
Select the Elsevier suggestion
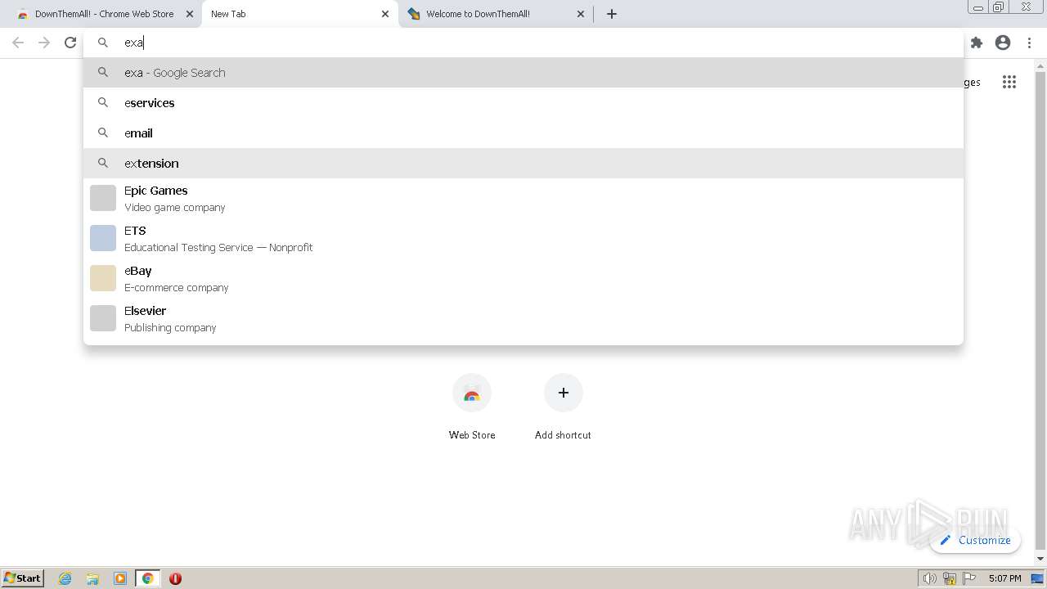523,319
